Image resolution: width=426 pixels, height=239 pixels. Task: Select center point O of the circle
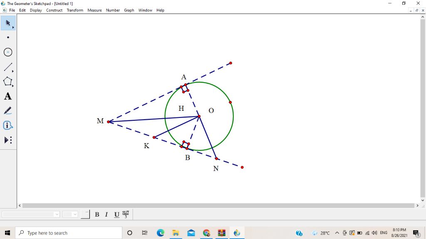point(199,116)
